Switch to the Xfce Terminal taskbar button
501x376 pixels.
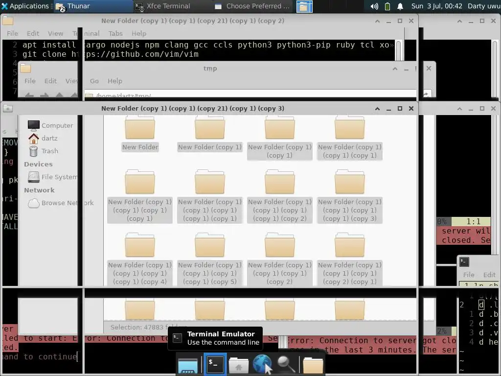tap(173, 6)
